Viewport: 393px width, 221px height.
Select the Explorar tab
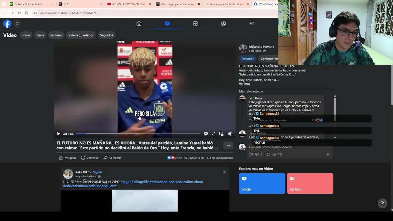click(x=56, y=35)
